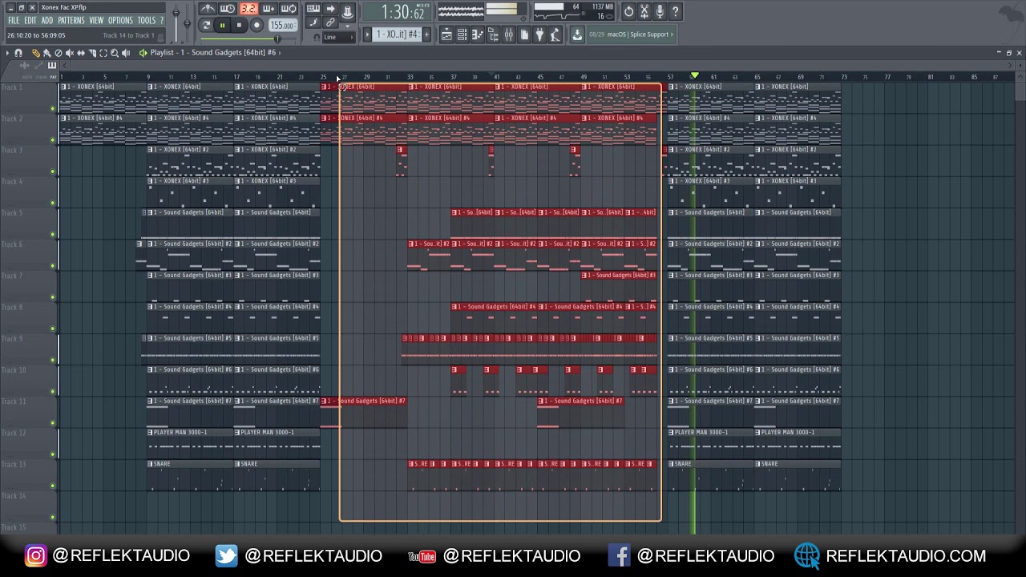Click the help question mark icon
Viewport: 1026px width, 577px height.
(x=676, y=11)
